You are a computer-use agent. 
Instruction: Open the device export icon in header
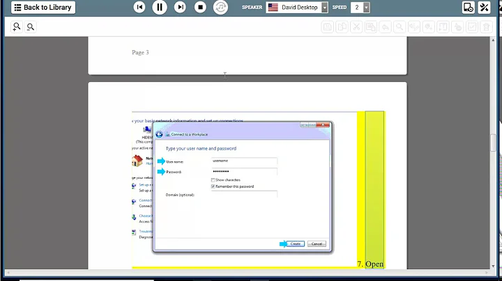[x=469, y=8]
